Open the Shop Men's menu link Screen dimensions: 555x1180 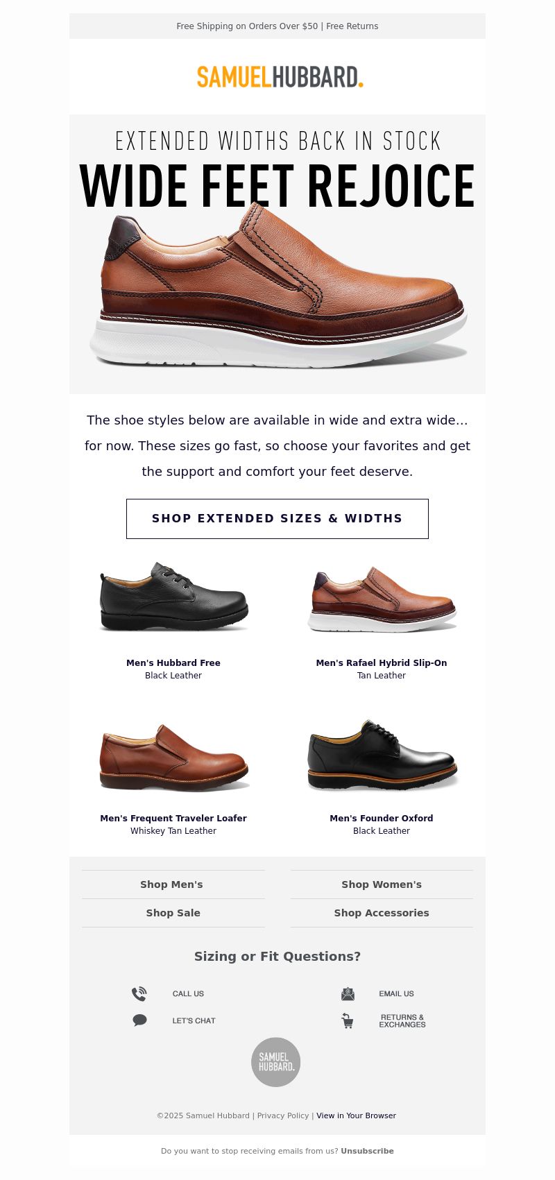point(173,884)
